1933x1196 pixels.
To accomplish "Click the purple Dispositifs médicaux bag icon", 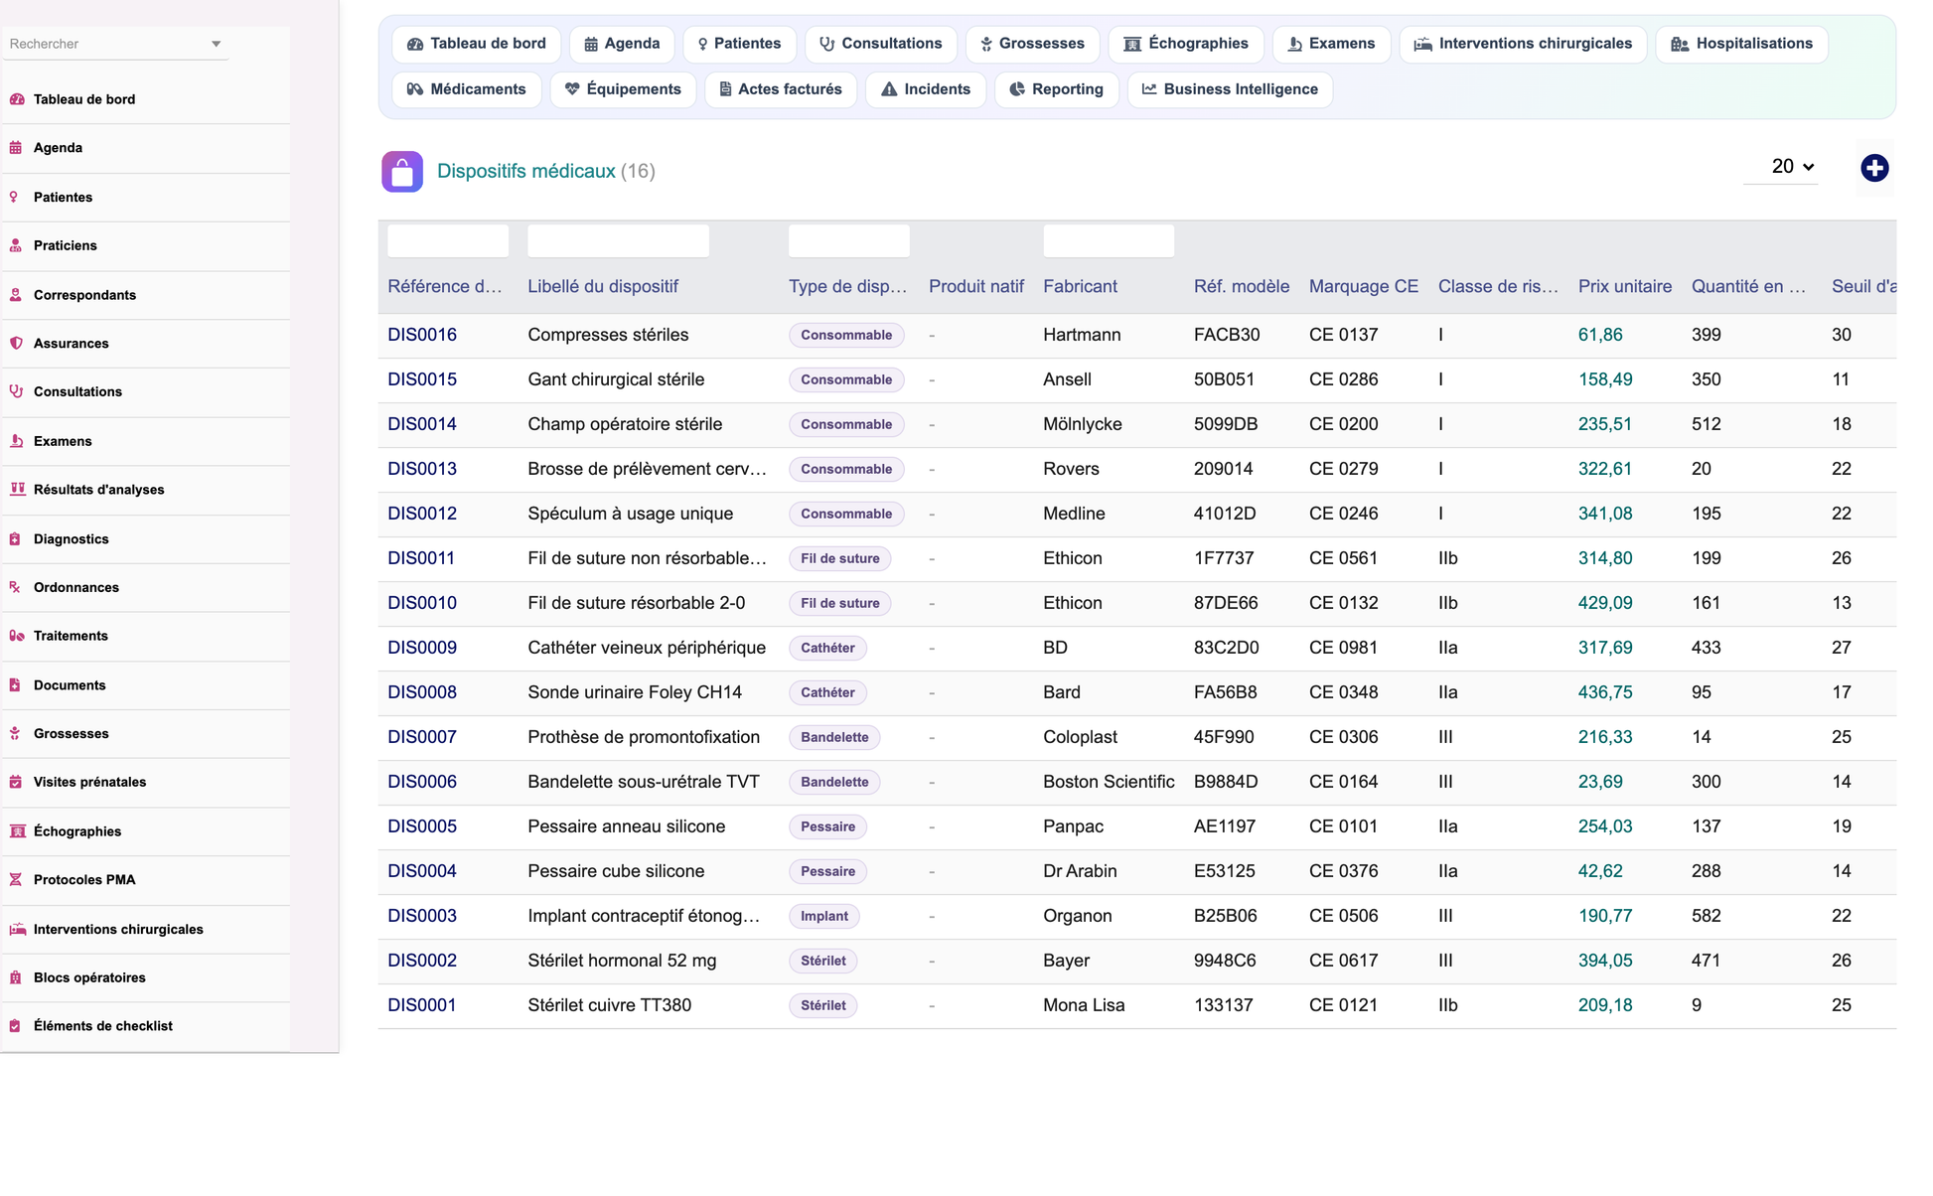I will 402,172.
